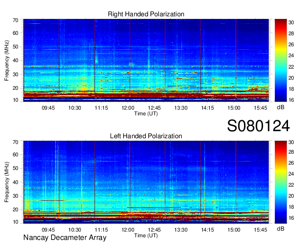Select Frequency (MHz) axis label of Right Handed plot

tap(7, 60)
